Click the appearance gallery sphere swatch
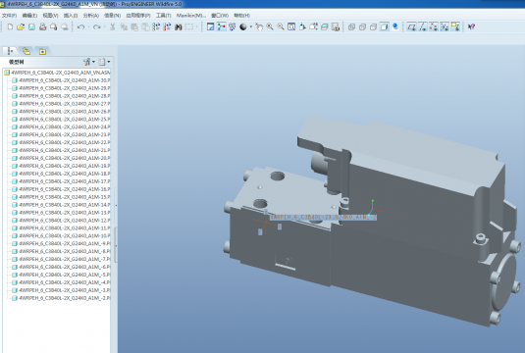Screen dimensions: 525x353 click(243, 26)
